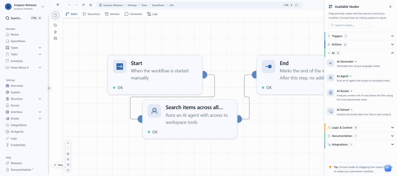Select the AI Agent node icon
This screenshot has height=176, width=397.
coord(331,78)
